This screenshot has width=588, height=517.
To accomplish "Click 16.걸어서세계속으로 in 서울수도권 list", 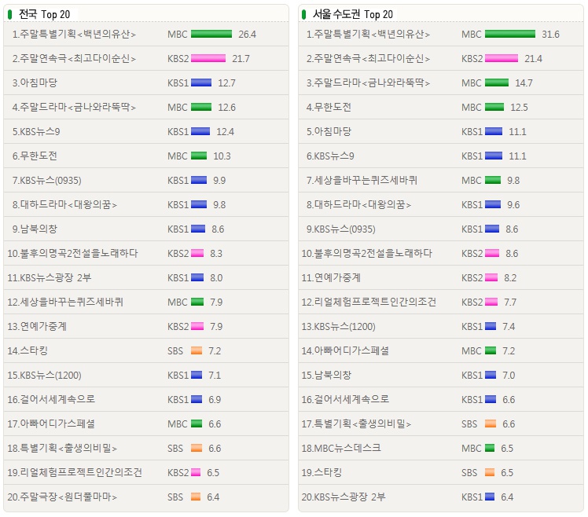I will (x=345, y=400).
